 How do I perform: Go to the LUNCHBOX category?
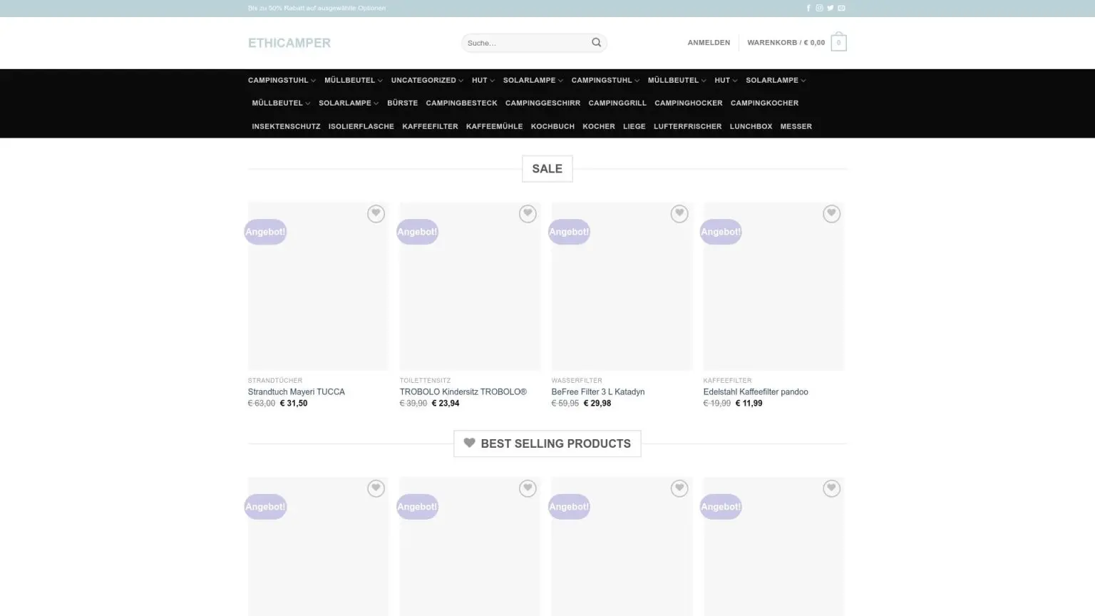click(x=751, y=127)
